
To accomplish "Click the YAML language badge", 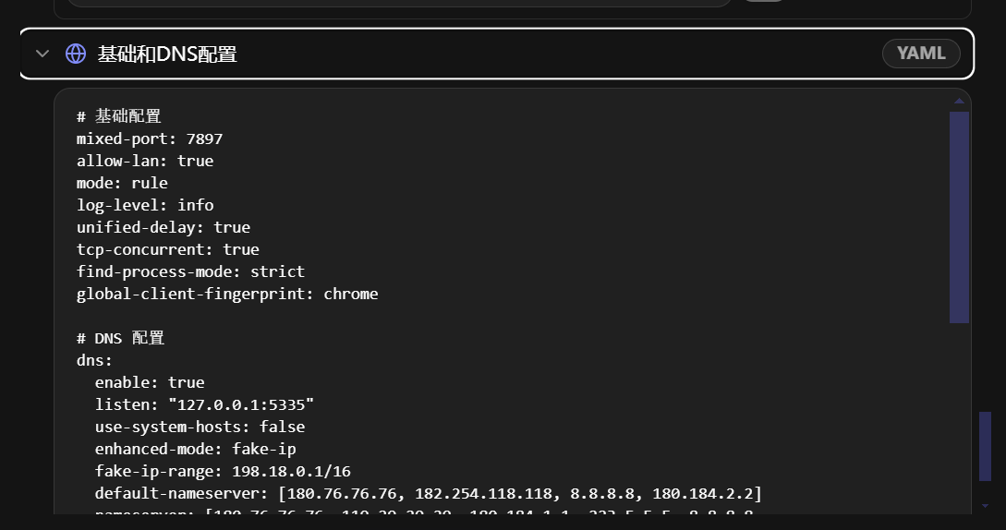I will (x=921, y=54).
